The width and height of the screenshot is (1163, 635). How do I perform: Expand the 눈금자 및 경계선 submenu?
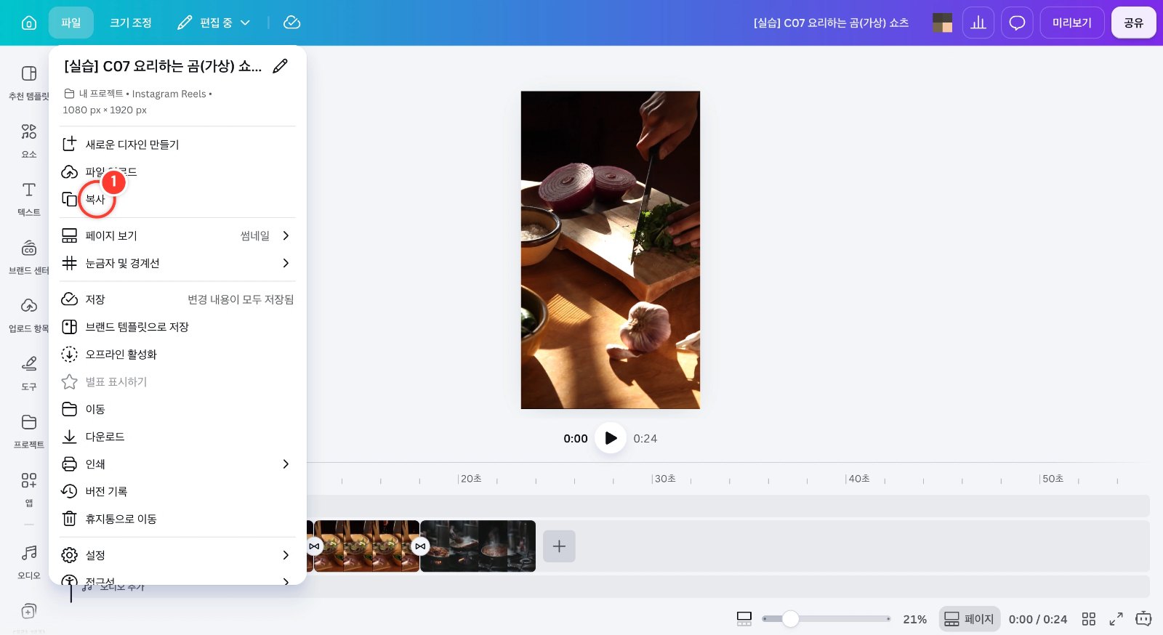coord(178,263)
